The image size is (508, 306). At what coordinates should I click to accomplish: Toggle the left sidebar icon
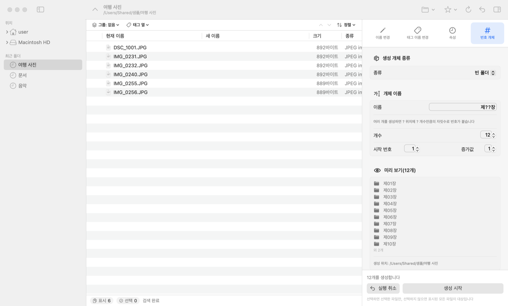click(40, 10)
